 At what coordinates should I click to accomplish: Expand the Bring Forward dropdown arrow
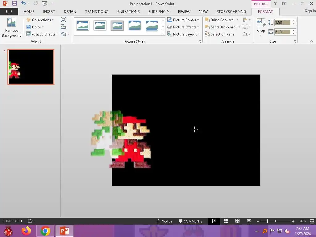(237, 20)
